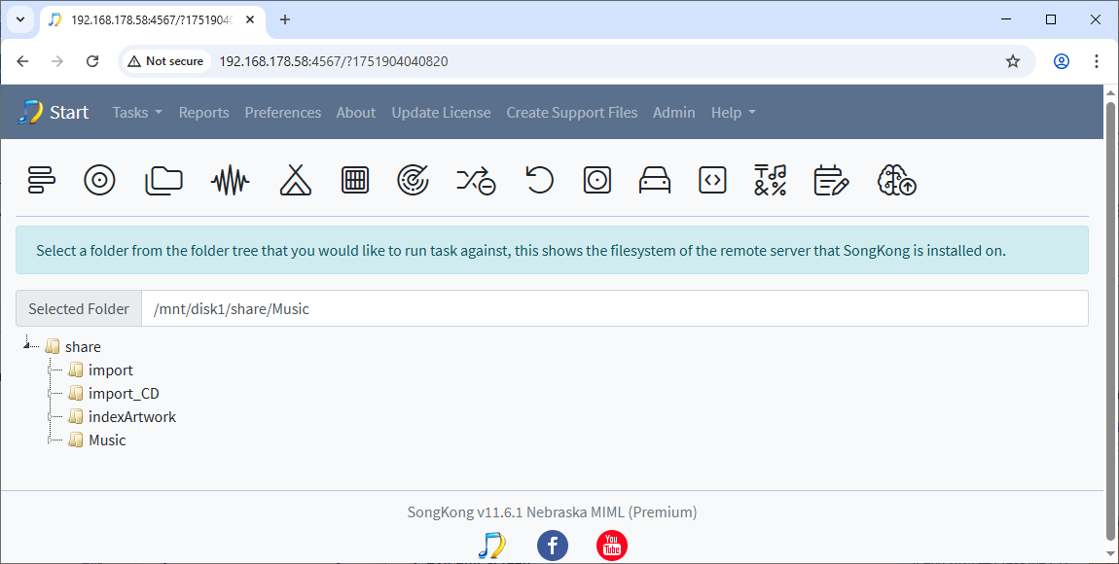The height and width of the screenshot is (564, 1119).
Task: Click the grid table icon
Action: [355, 181]
